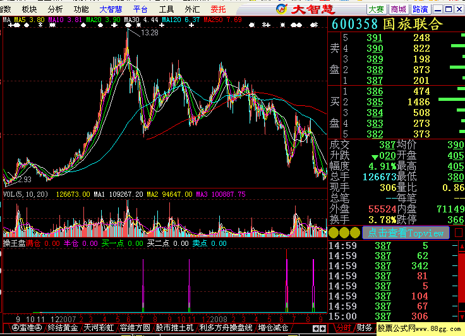465x336 pixels.
Task: Select the ㊣蛮准㊣ indicator tab
Action: [27, 328]
